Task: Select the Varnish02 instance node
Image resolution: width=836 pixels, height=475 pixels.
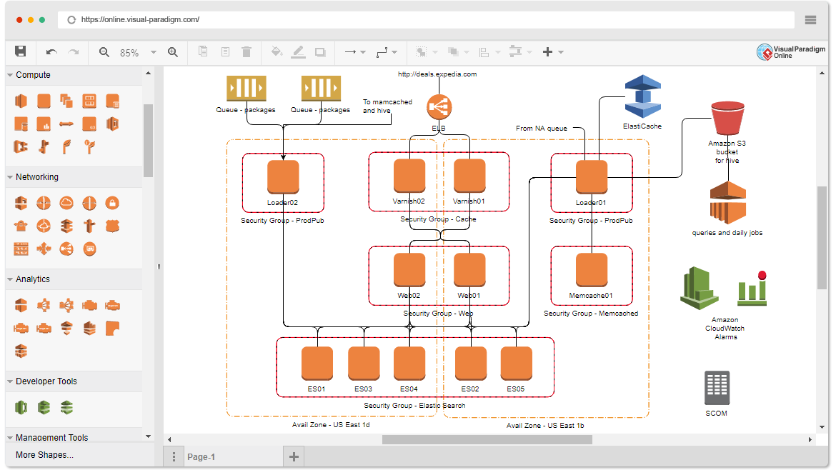Action: pyautogui.click(x=409, y=176)
